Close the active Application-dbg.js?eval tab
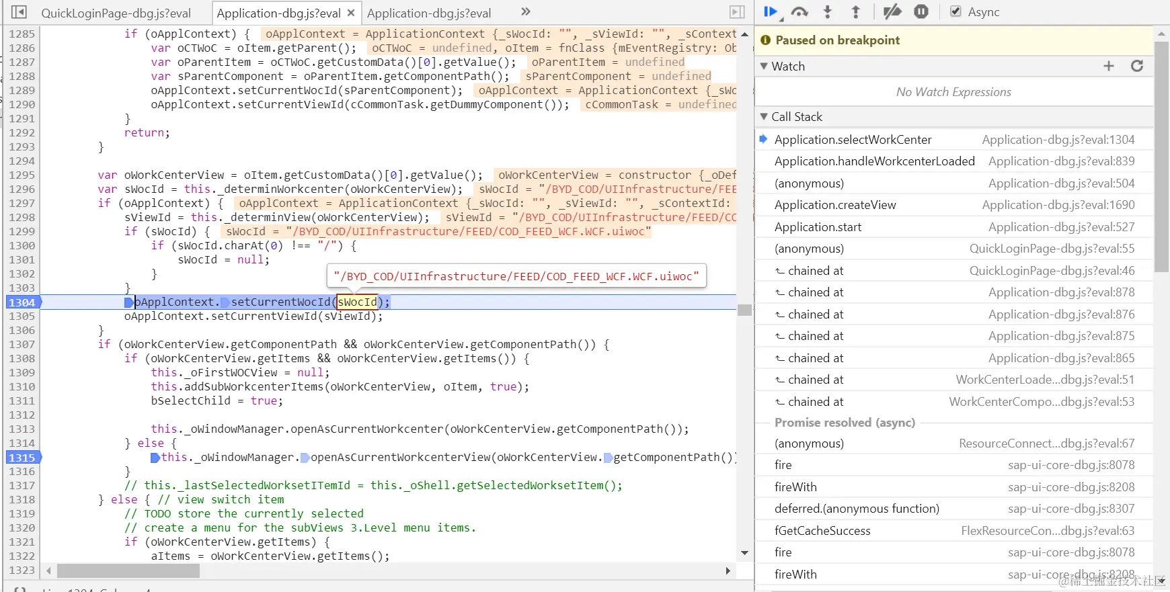 pos(351,13)
